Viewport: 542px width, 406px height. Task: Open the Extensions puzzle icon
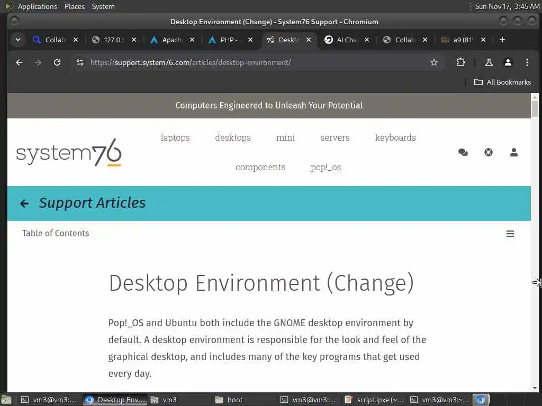click(x=460, y=62)
